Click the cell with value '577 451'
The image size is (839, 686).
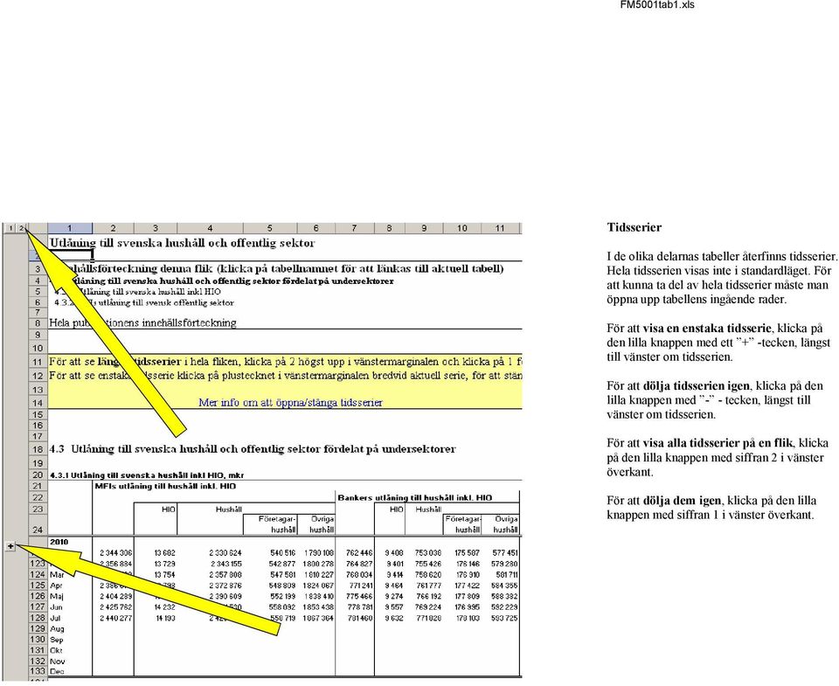point(505,553)
